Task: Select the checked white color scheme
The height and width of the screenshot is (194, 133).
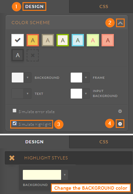Action: (18, 40)
